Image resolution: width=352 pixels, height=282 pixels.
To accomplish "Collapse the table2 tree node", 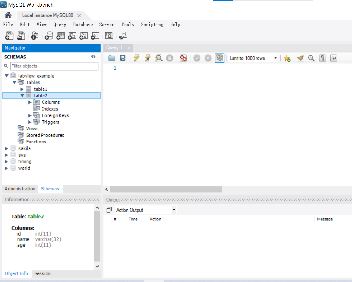I will (x=22, y=95).
